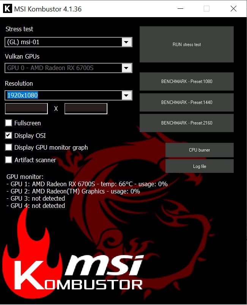This screenshot has height=305, width=247.
Task: Start the RUN stress test button
Action: click(x=187, y=44)
